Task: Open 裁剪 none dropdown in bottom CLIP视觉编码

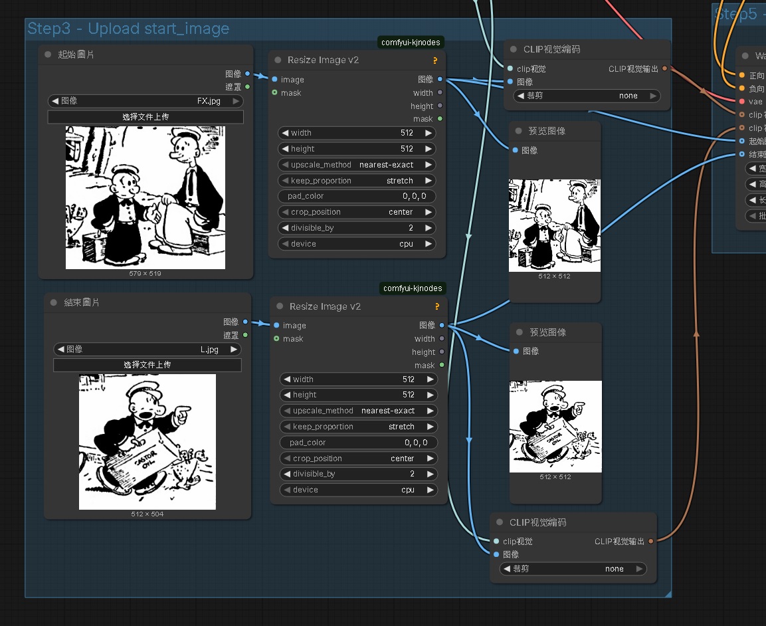Action: click(573, 569)
